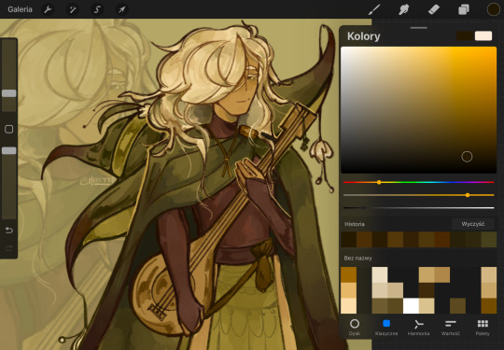Pick the second swatch in Historia row
The height and width of the screenshot is (350, 504).
pyautogui.click(x=364, y=240)
